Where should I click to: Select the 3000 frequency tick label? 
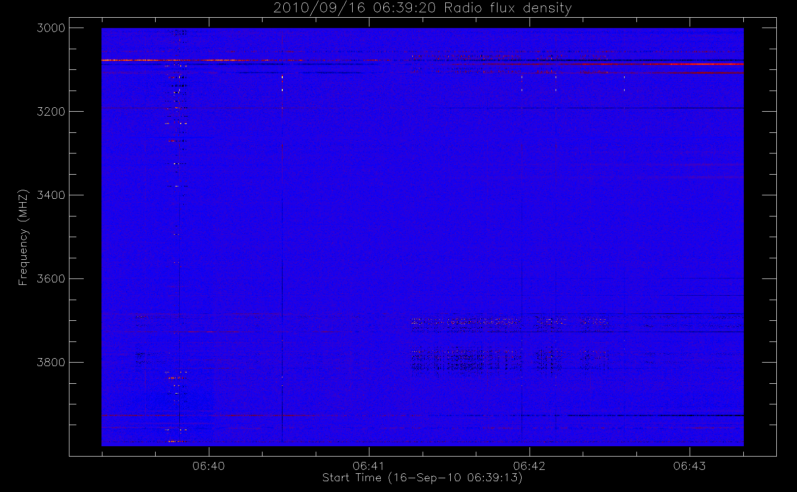(x=51, y=28)
